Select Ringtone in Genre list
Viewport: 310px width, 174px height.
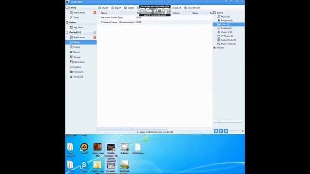pyautogui.click(x=227, y=20)
